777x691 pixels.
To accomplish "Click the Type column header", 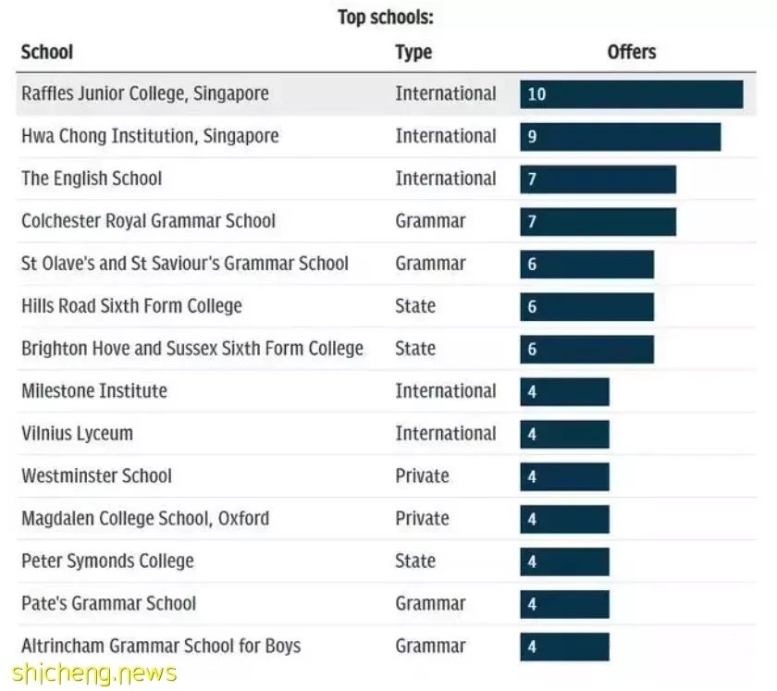I will 413,53.
